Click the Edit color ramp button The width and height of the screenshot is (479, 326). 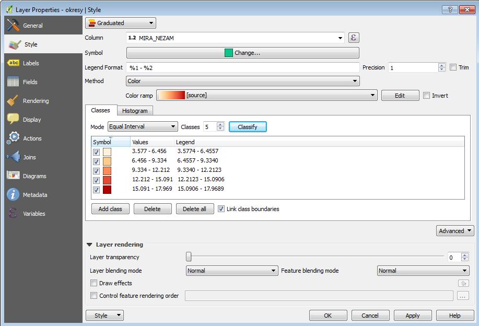click(400, 95)
